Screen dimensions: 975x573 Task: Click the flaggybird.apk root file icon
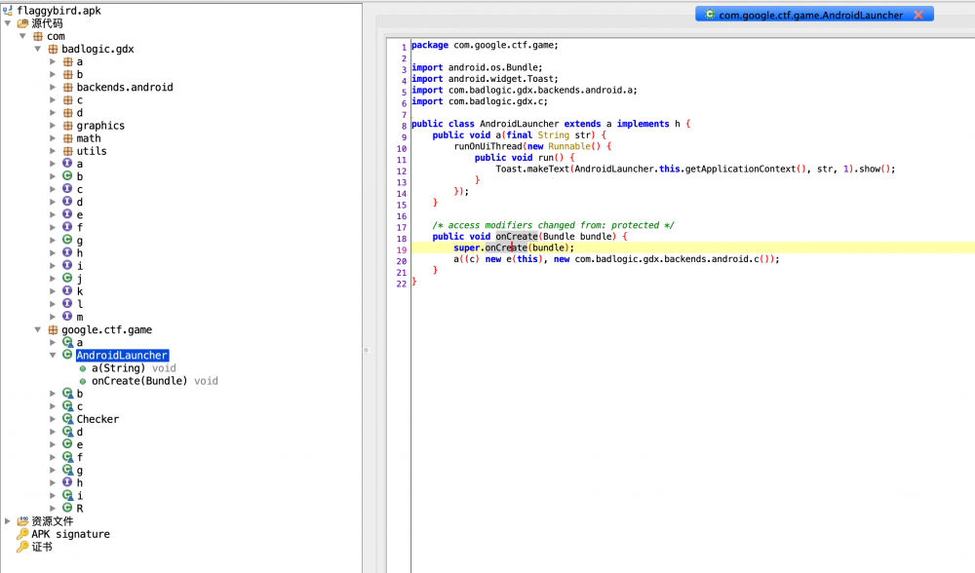(x=8, y=11)
